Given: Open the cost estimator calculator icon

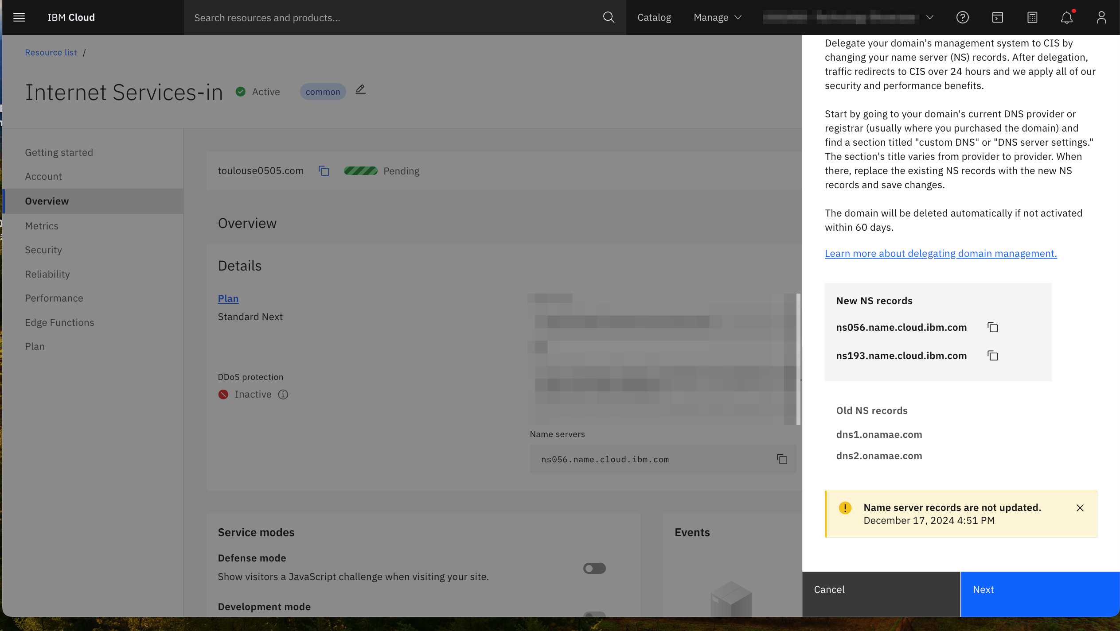Looking at the screenshot, I should (1032, 17).
